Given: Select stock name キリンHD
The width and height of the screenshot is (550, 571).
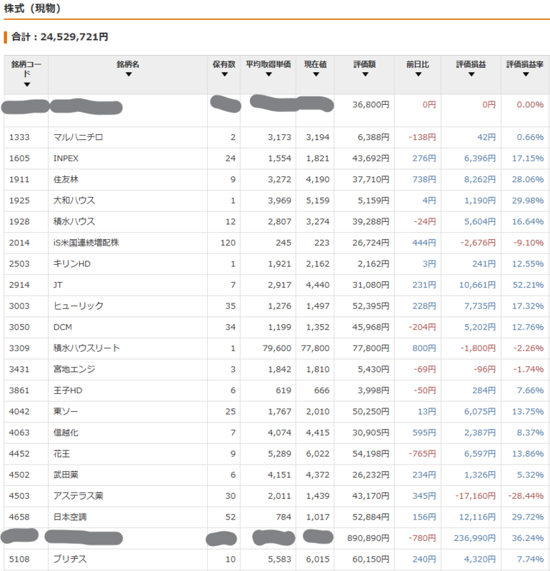Looking at the screenshot, I should (x=72, y=264).
